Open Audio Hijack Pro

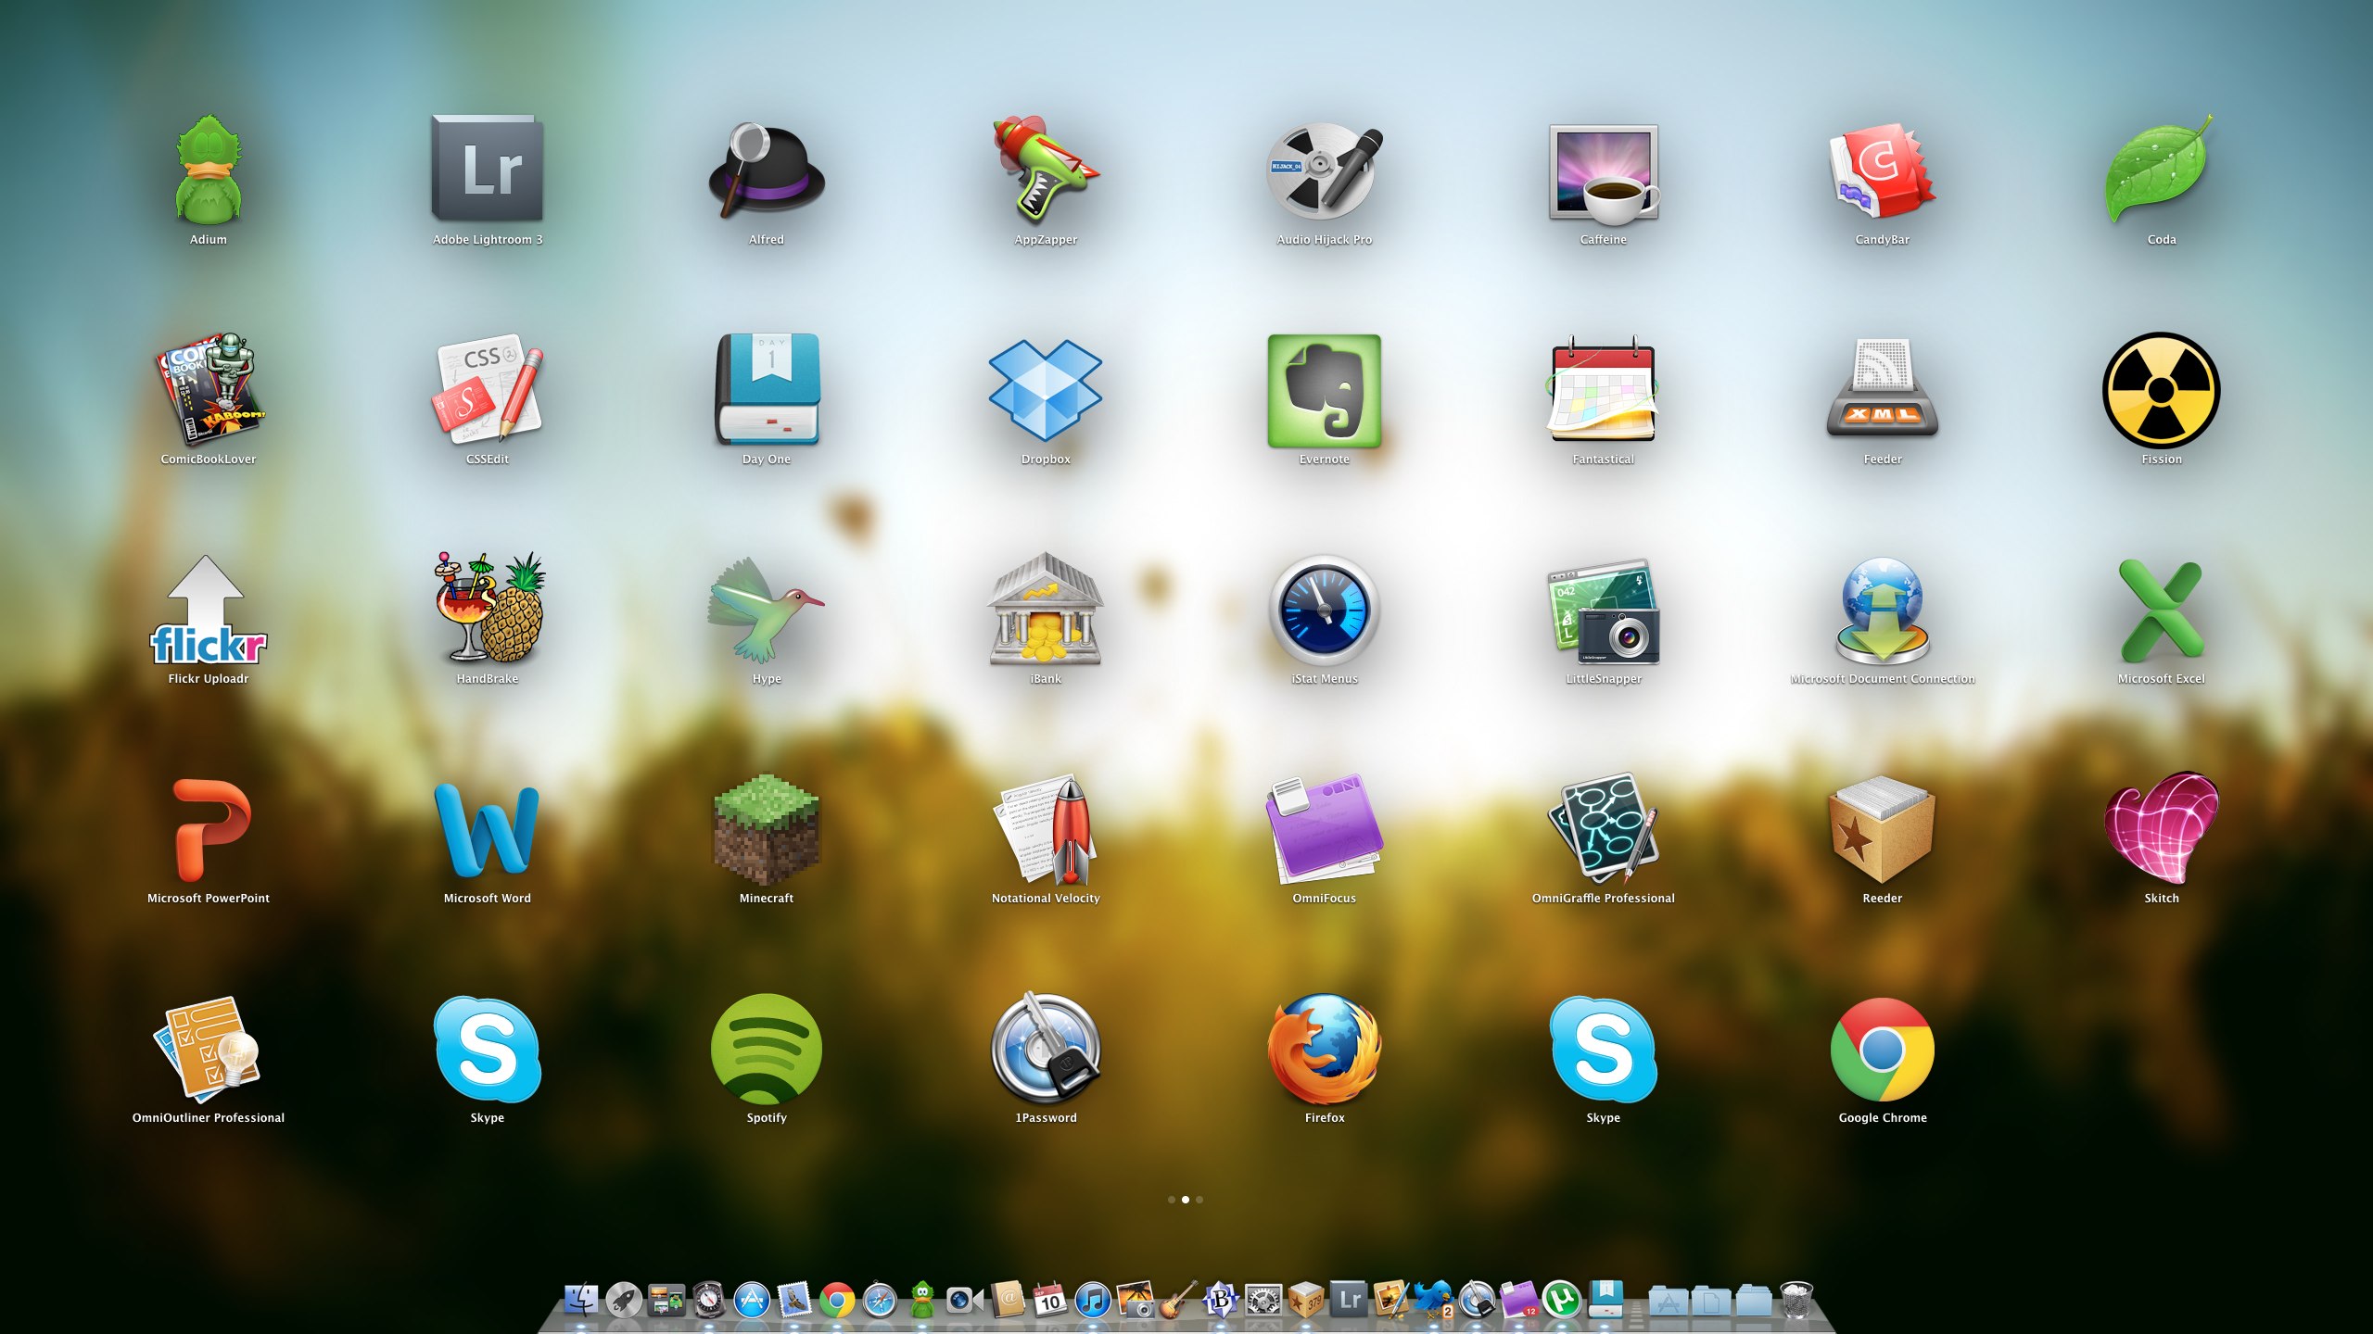click(x=1325, y=170)
